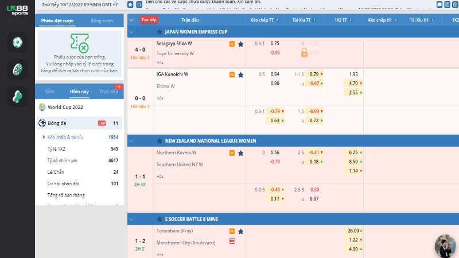Open live tracker for IGA Kunoichi W match

232,75
